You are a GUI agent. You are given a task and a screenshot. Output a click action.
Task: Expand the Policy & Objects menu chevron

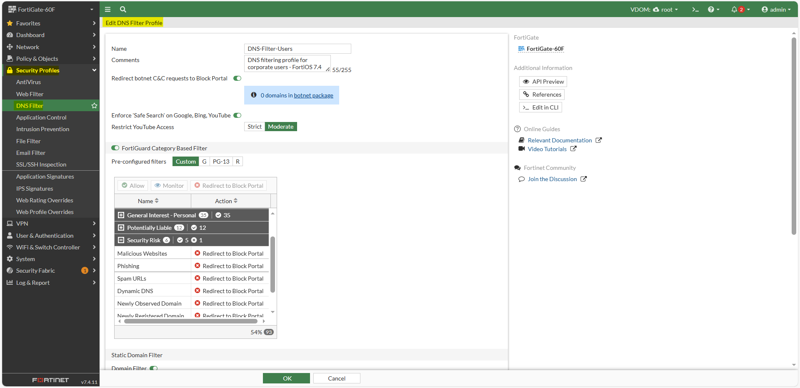tap(94, 59)
